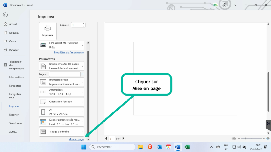Increase the Copies count by one
The image size is (271, 152).
tap(83, 24)
